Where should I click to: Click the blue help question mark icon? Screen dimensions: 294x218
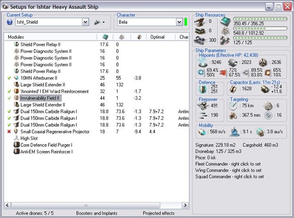(x=10, y=22)
